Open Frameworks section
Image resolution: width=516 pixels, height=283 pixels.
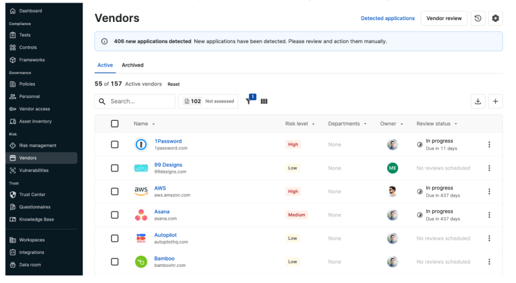pyautogui.click(x=32, y=60)
